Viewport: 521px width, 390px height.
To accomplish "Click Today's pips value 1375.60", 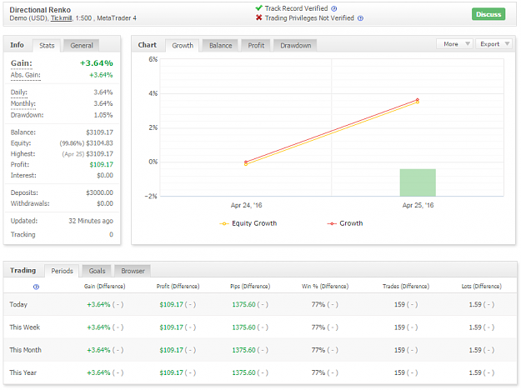I will 243,305.
